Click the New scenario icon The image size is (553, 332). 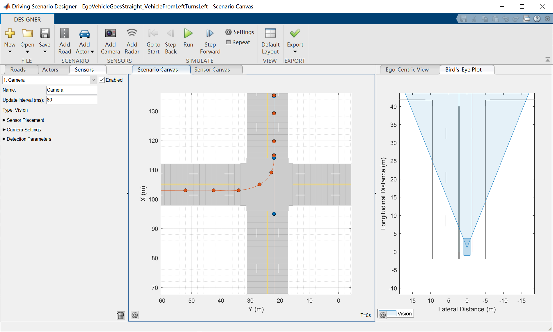10,33
